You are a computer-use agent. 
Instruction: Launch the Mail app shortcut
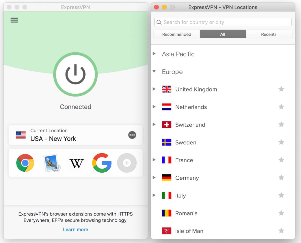tap(52, 163)
